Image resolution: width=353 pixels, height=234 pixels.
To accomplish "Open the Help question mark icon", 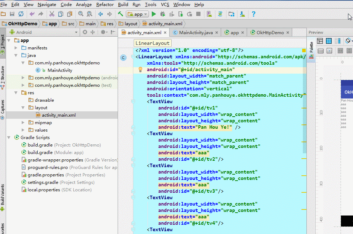I will (253, 14).
